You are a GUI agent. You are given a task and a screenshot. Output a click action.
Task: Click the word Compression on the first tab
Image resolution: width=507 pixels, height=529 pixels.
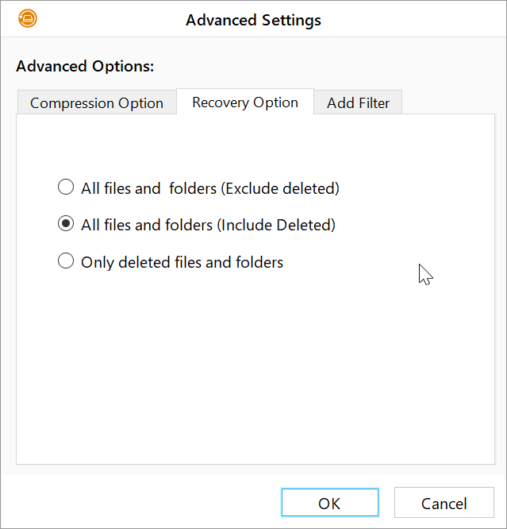click(x=71, y=103)
